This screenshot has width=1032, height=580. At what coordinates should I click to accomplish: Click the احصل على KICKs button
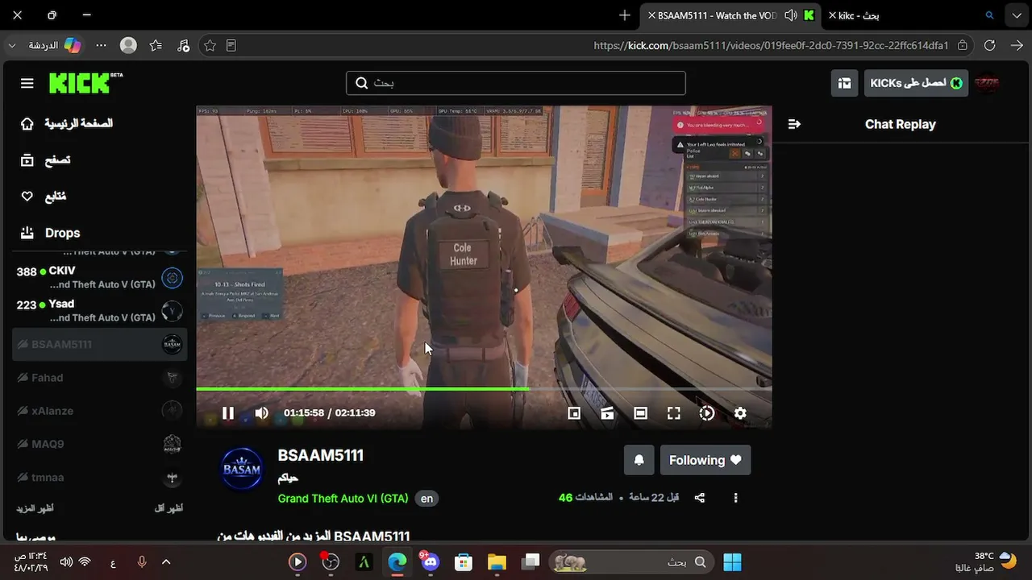[916, 83]
